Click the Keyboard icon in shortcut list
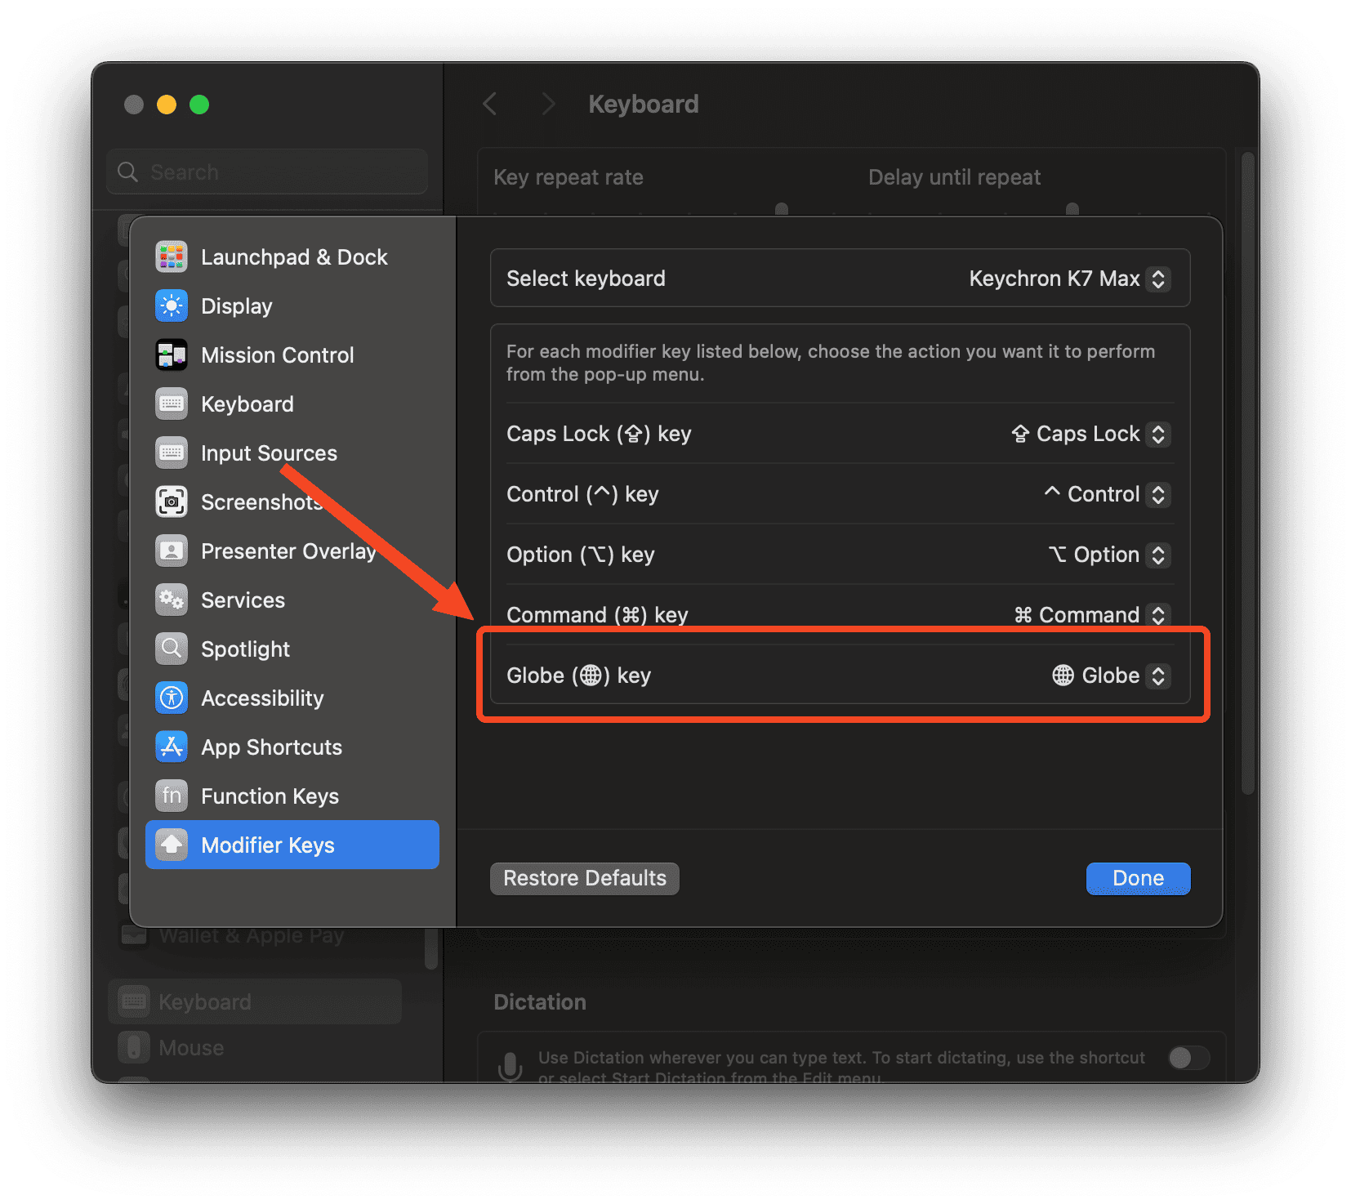Image resolution: width=1351 pixels, height=1204 pixels. [172, 404]
